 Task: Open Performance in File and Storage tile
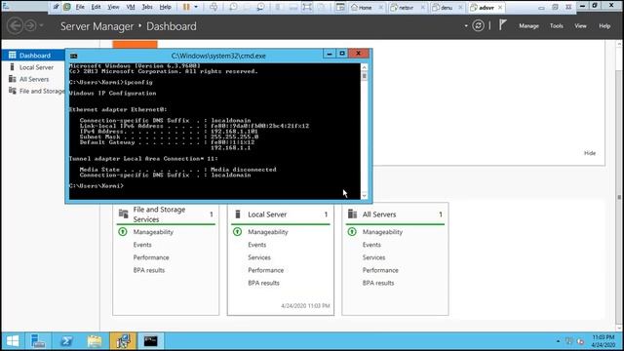[x=151, y=257]
